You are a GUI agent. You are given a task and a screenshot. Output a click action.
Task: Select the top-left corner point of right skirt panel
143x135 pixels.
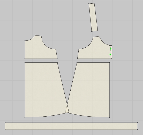77,63
